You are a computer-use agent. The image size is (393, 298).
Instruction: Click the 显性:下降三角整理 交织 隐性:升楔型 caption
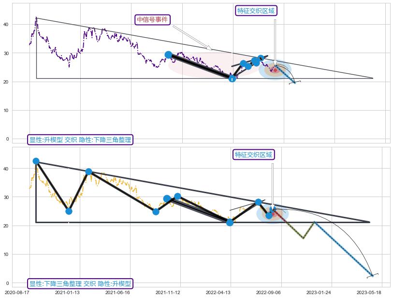click(80, 284)
